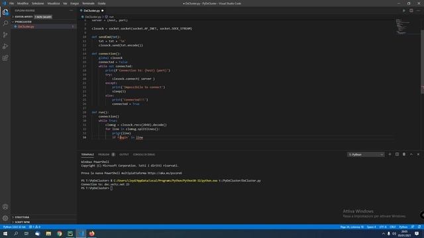
Task: Open the editor more actions menu
Action: click(418, 11)
